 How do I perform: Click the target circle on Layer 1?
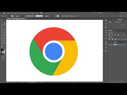[x=124, y=45]
